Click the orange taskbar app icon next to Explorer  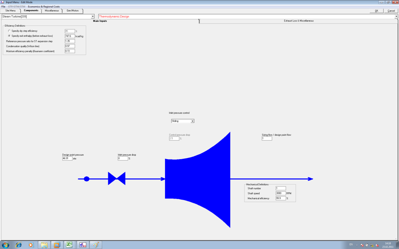(57, 245)
